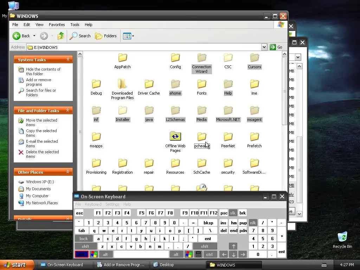Screen dimensions: 360x270
Task: Select the Cursors folder icon
Action: coord(255,58)
